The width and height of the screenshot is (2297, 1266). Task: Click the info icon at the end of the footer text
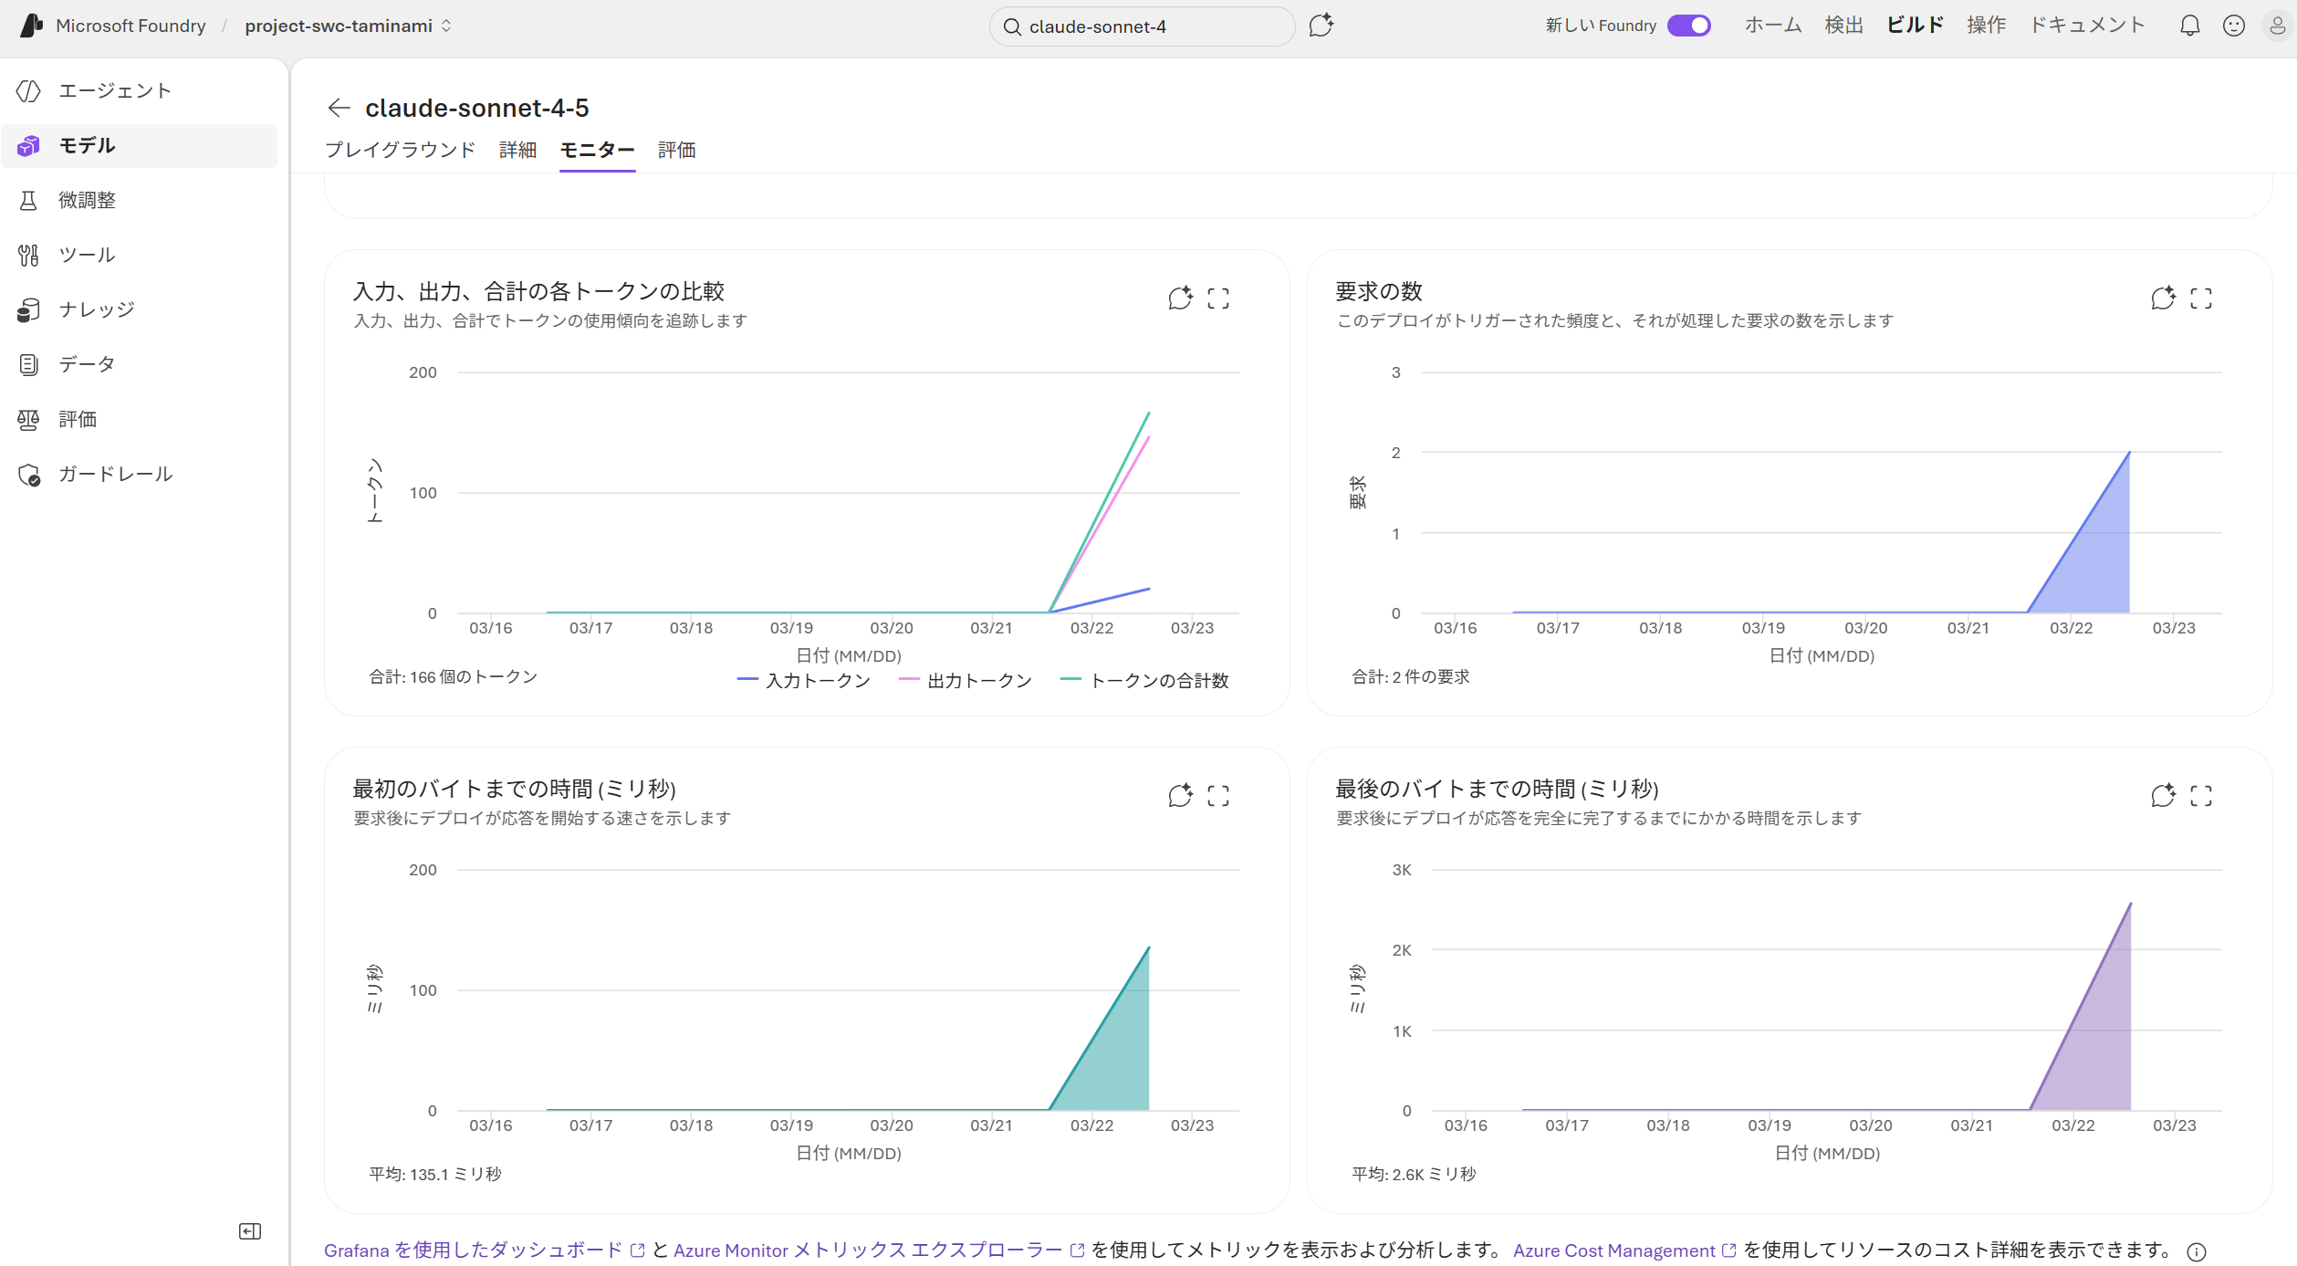click(x=2197, y=1252)
